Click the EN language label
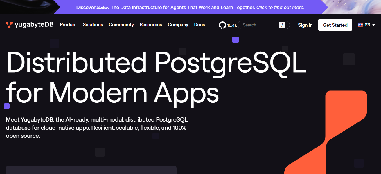This screenshot has height=174, width=381. [367, 25]
